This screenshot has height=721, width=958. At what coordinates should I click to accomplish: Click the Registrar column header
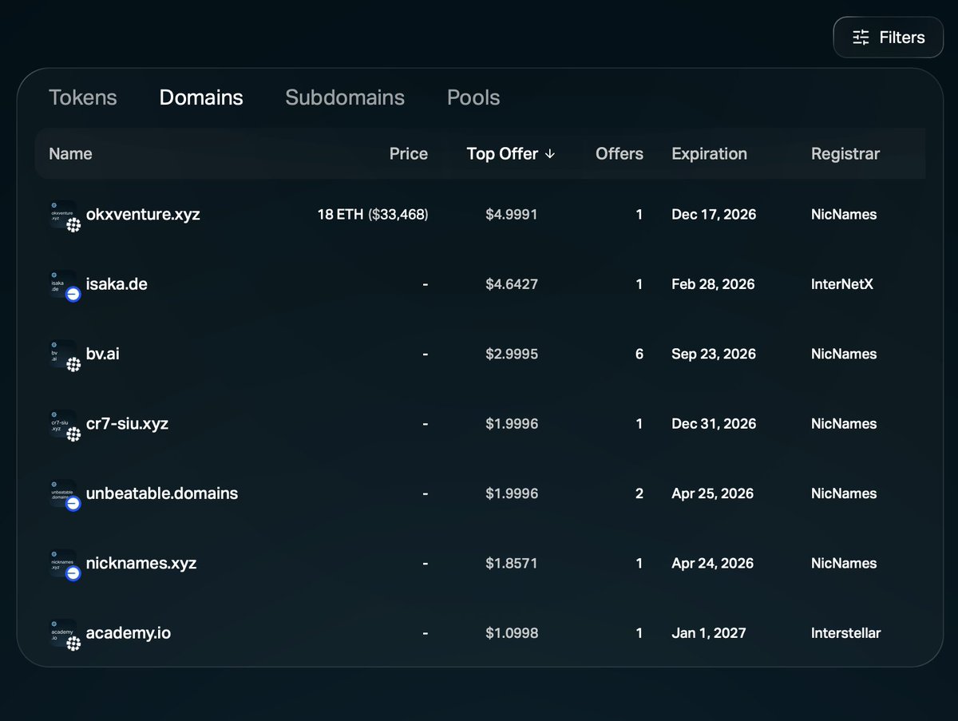click(x=845, y=154)
